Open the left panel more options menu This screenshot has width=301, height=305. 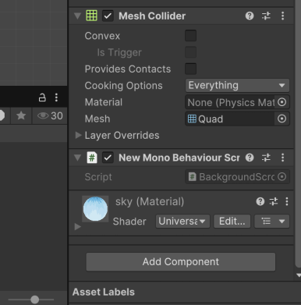(x=56, y=98)
